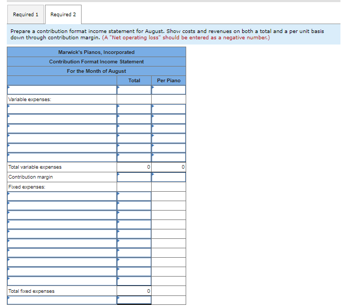Image resolution: width=353 pixels, height=308 pixels.
Task: Click the 'Total fixed expenses' label
Action: click(31, 291)
